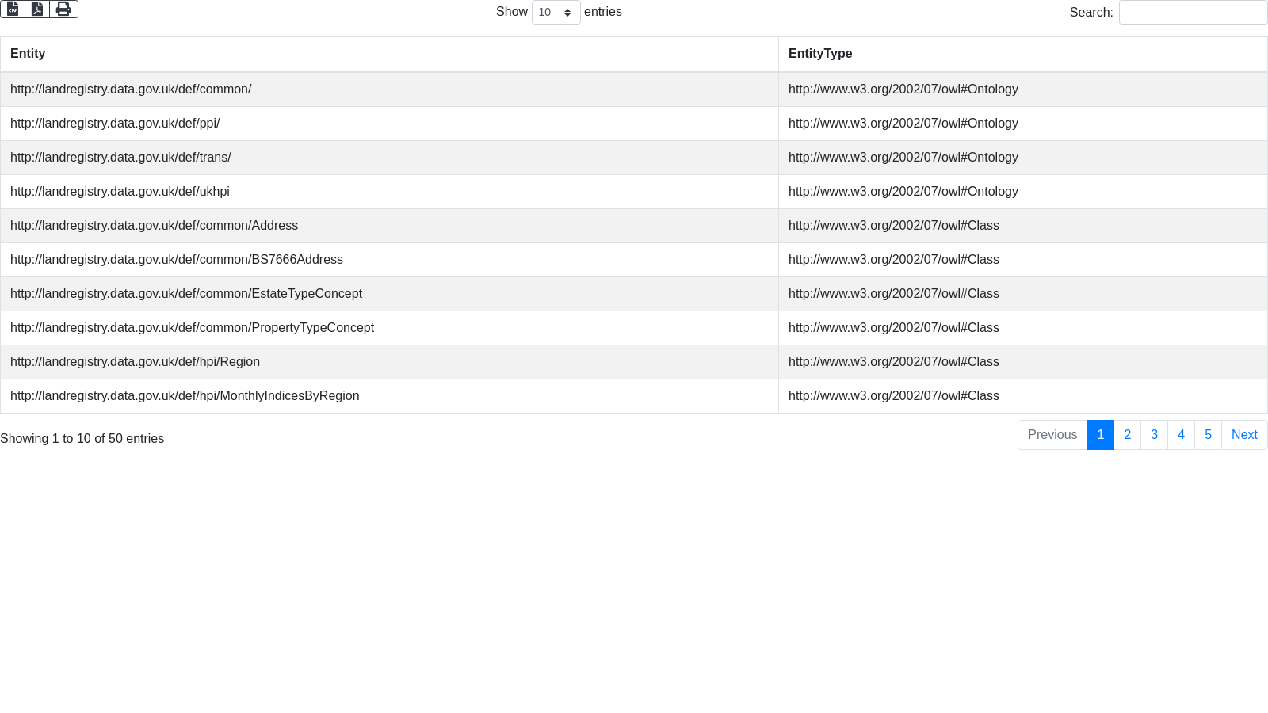1268x713 pixels.
Task: Jump to page 5 of results
Action: [x=1208, y=435]
